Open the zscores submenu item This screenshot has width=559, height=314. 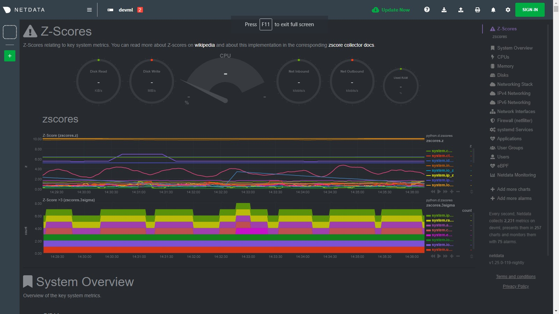500,37
